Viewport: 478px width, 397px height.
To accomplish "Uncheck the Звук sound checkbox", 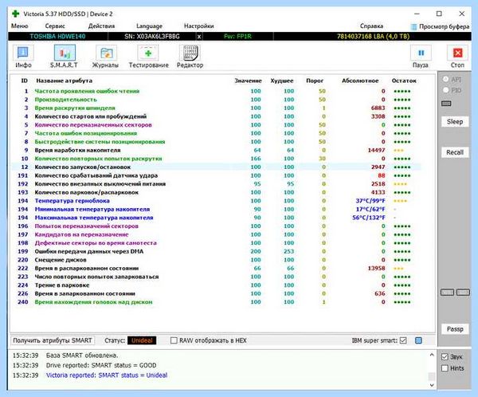I will coord(445,356).
